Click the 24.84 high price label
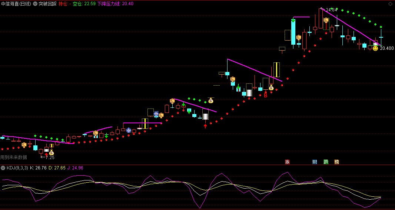 point(331,10)
